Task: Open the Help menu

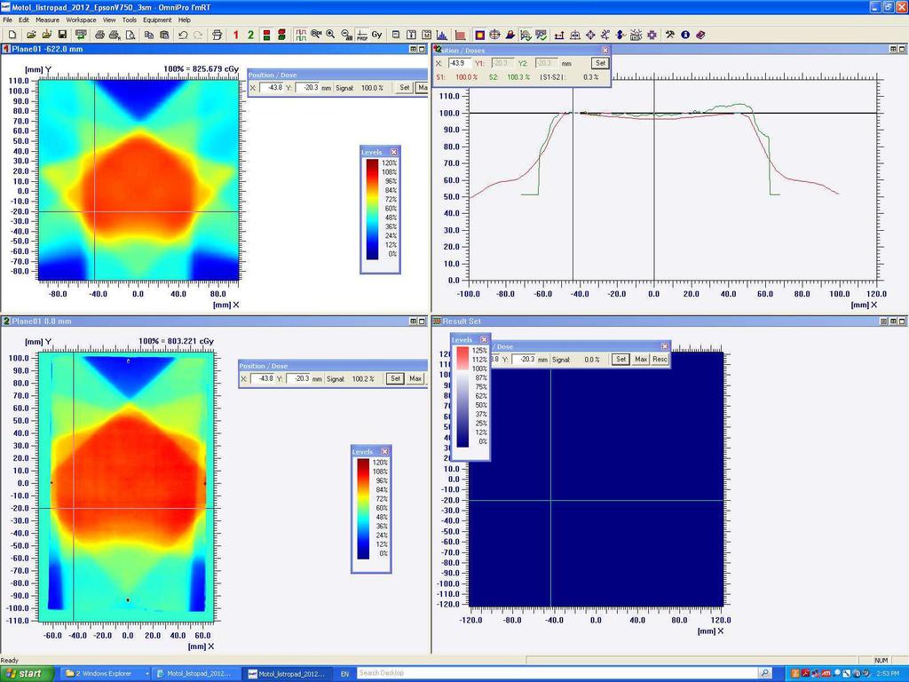Action: [x=185, y=20]
